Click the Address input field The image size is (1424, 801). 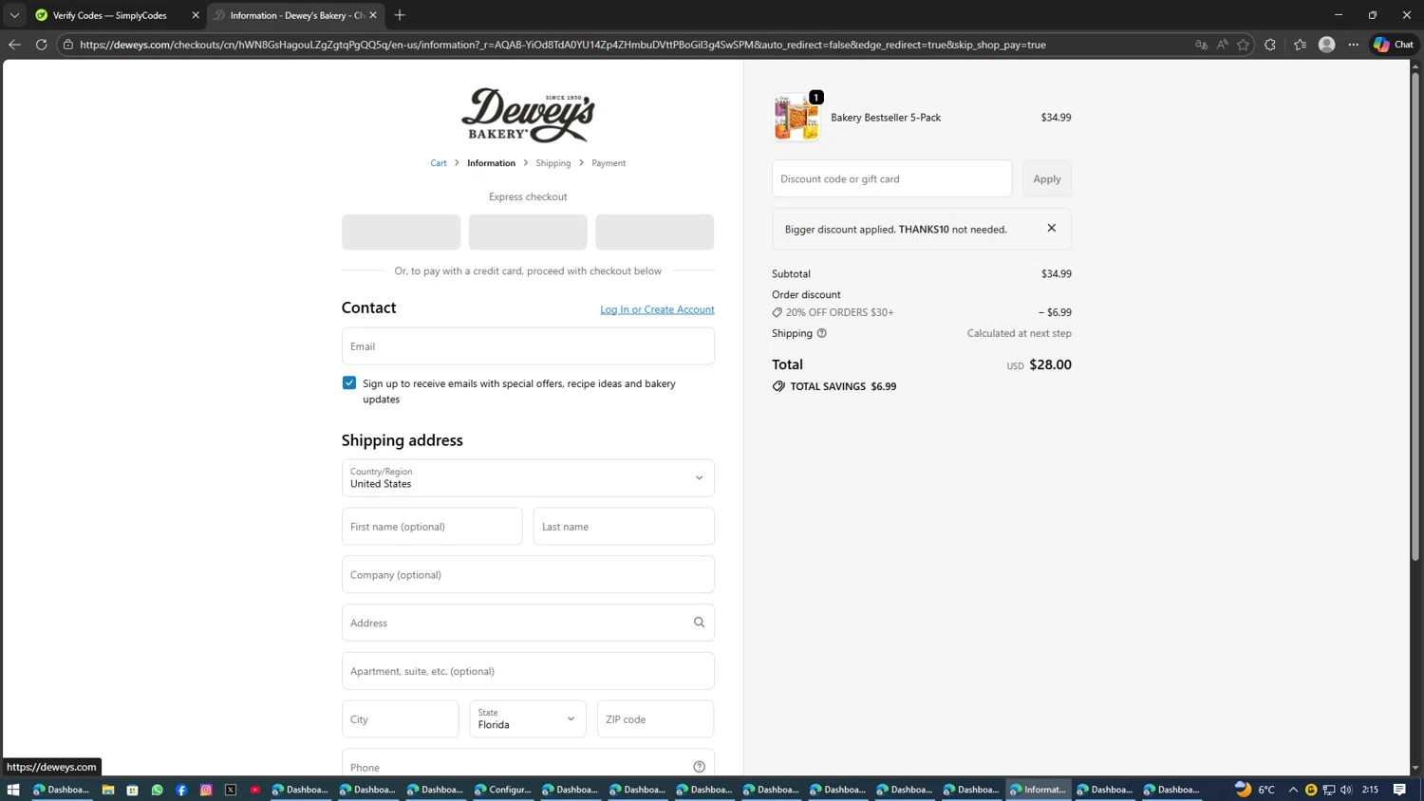528,623
